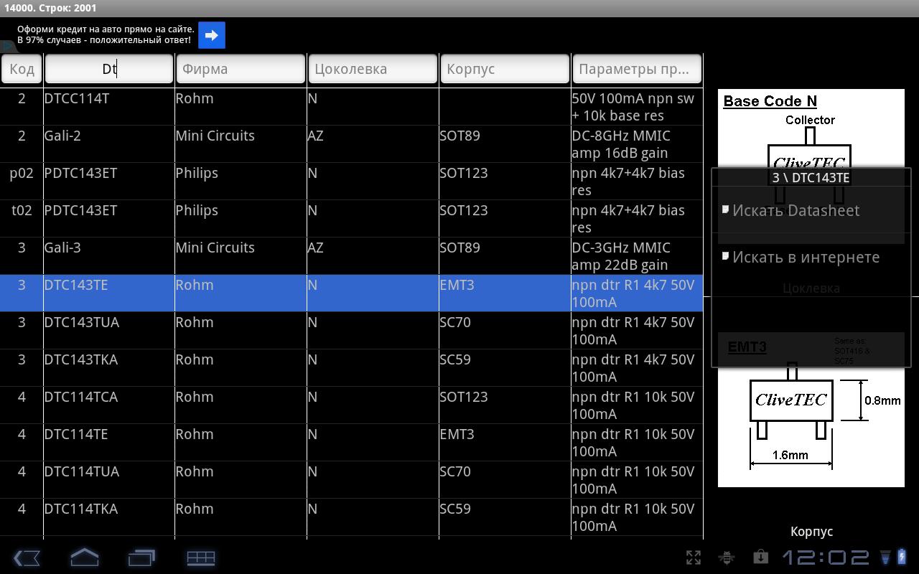The image size is (919, 574).
Task: Focus the 'Корпус' filter field
Action: pos(505,69)
